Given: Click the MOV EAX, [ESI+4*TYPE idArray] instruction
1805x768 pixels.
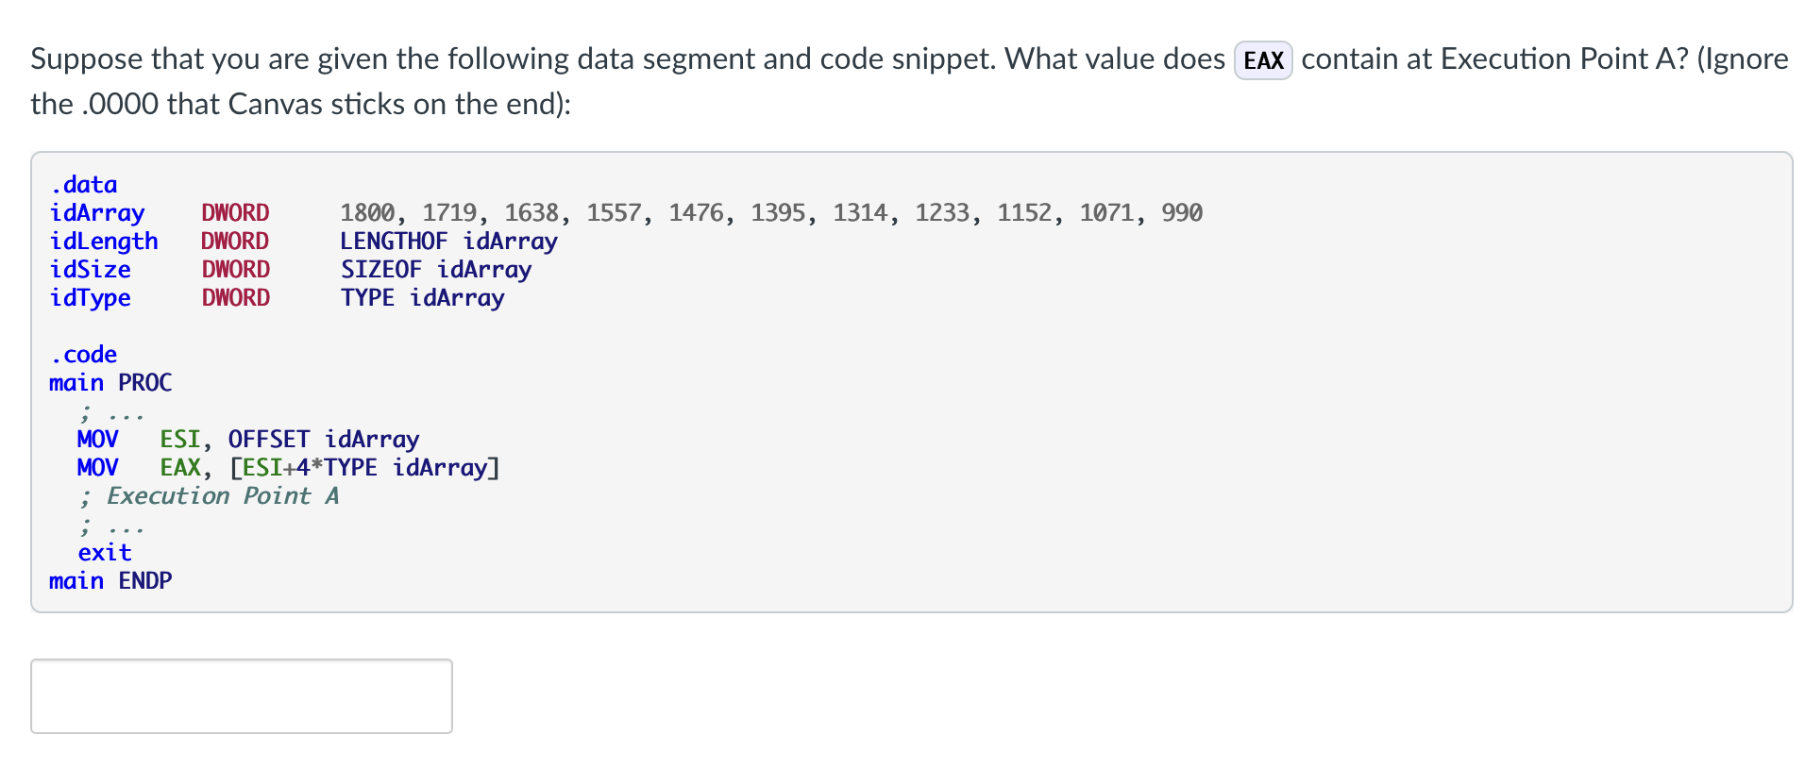Looking at the screenshot, I should (289, 467).
